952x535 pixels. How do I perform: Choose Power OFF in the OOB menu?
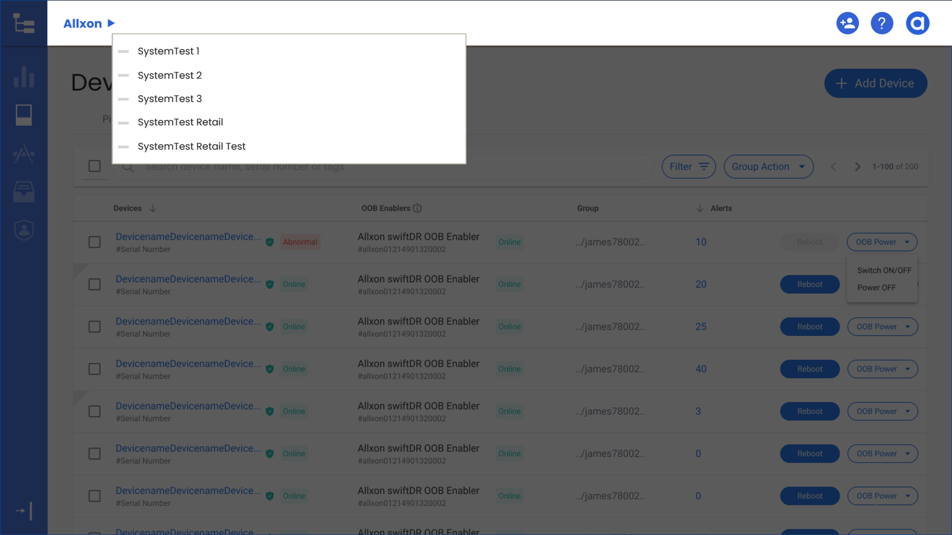(x=876, y=288)
